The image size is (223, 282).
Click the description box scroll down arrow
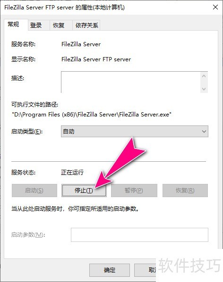coord(204,89)
